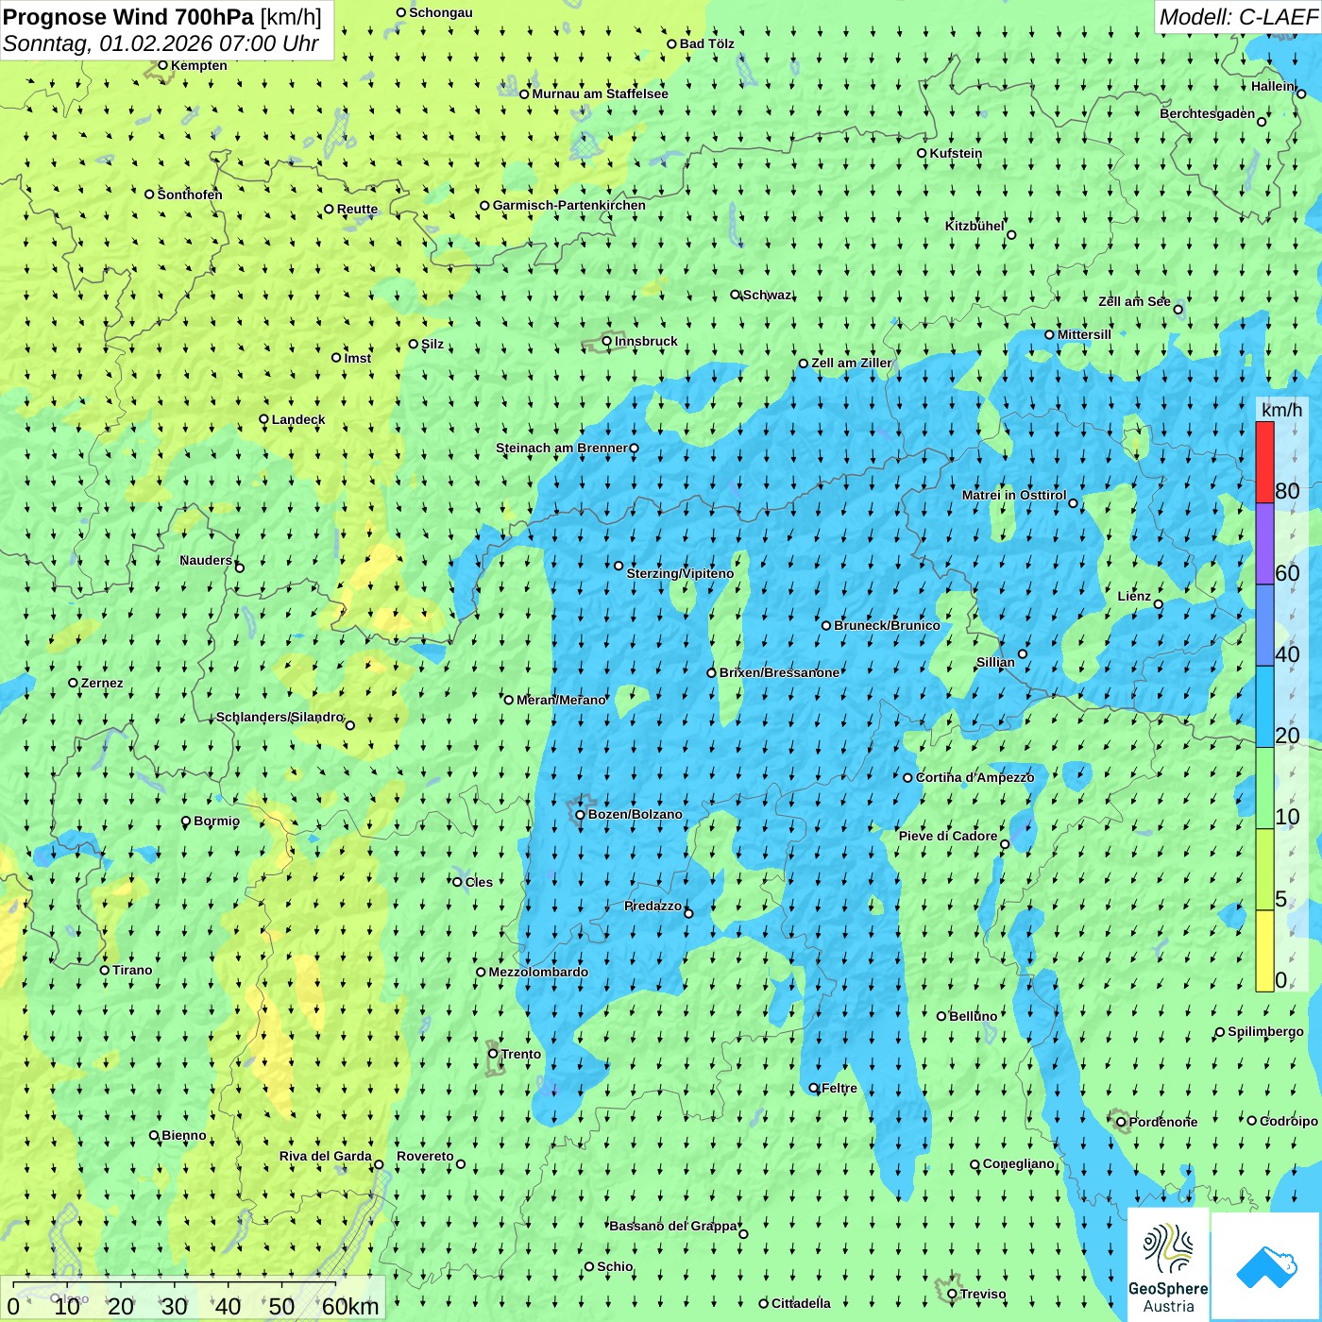Click the 'Kufstein' label
Viewport: 1322px width, 1322px height.
[x=956, y=153]
